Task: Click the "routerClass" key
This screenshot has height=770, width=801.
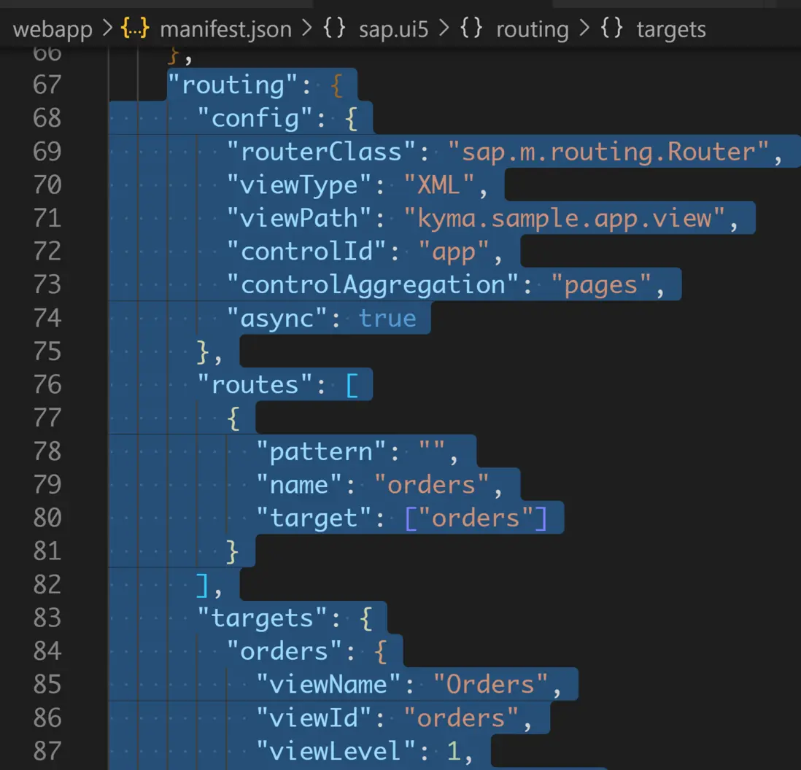Action: tap(321, 151)
